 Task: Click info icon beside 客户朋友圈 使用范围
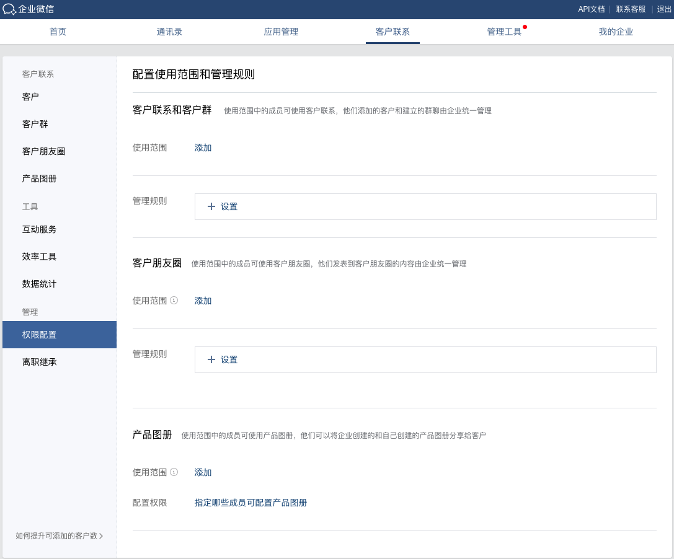pyautogui.click(x=174, y=301)
